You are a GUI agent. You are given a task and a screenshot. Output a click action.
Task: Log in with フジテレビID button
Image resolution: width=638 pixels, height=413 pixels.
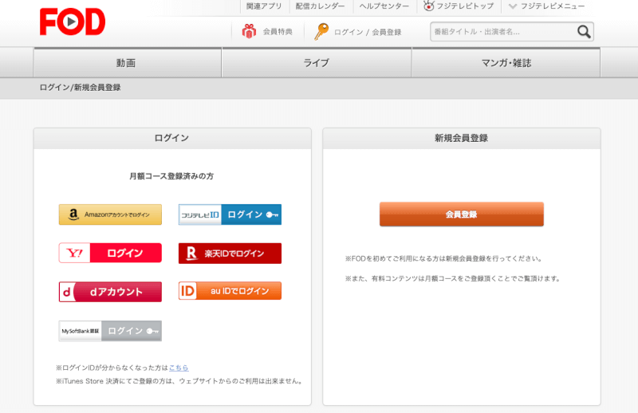[x=230, y=214]
